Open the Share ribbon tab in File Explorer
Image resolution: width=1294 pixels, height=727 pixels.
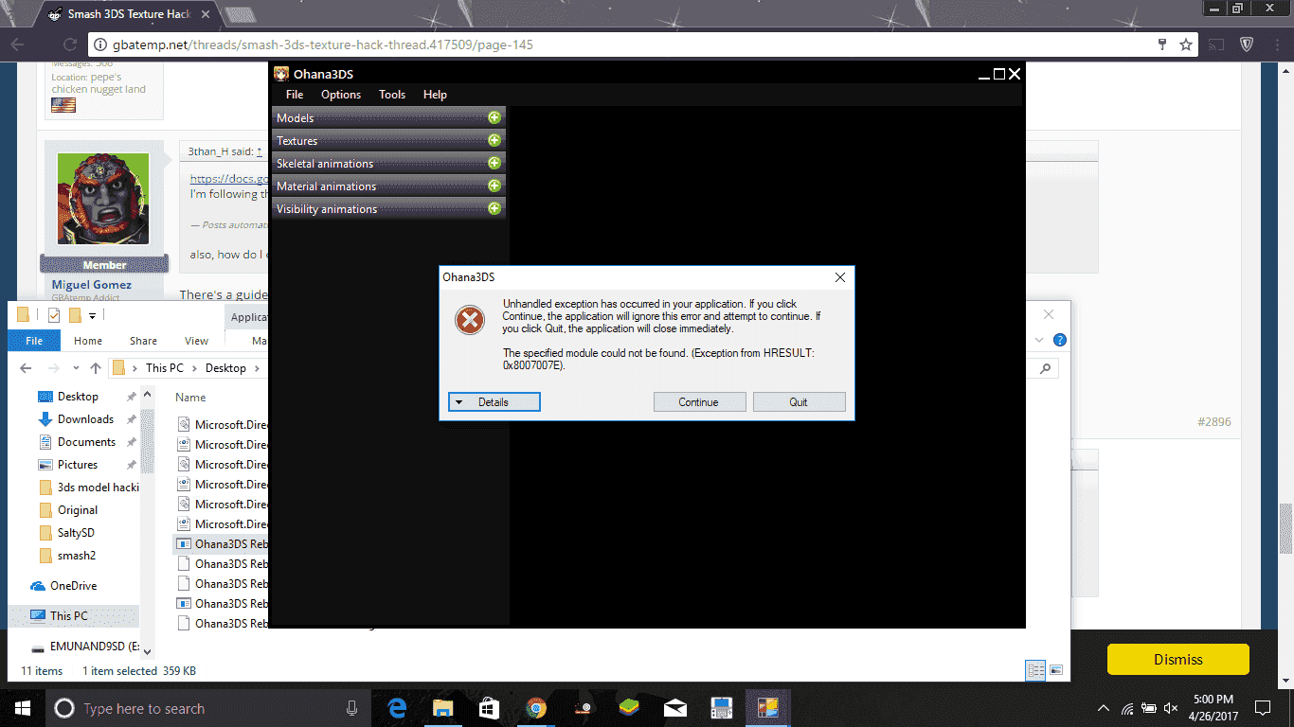click(144, 341)
